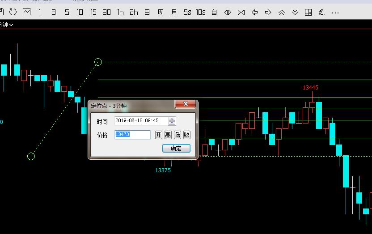Click the 确定 confirm button
This screenshot has height=234, width=372.
[176, 148]
